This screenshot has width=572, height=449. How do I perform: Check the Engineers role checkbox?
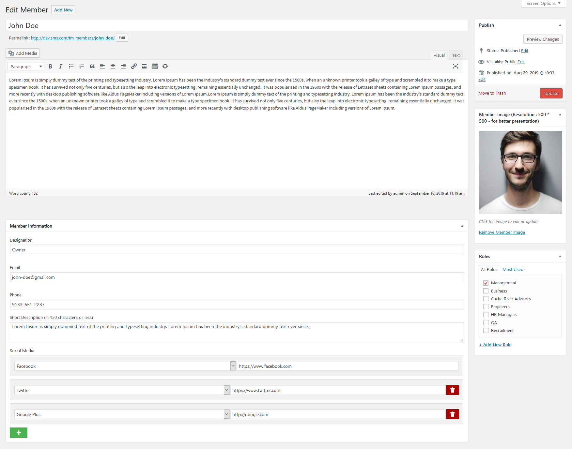pyautogui.click(x=486, y=307)
